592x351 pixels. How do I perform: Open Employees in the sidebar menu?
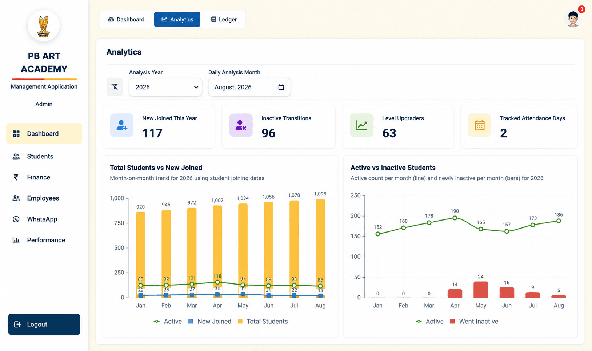tap(44, 198)
